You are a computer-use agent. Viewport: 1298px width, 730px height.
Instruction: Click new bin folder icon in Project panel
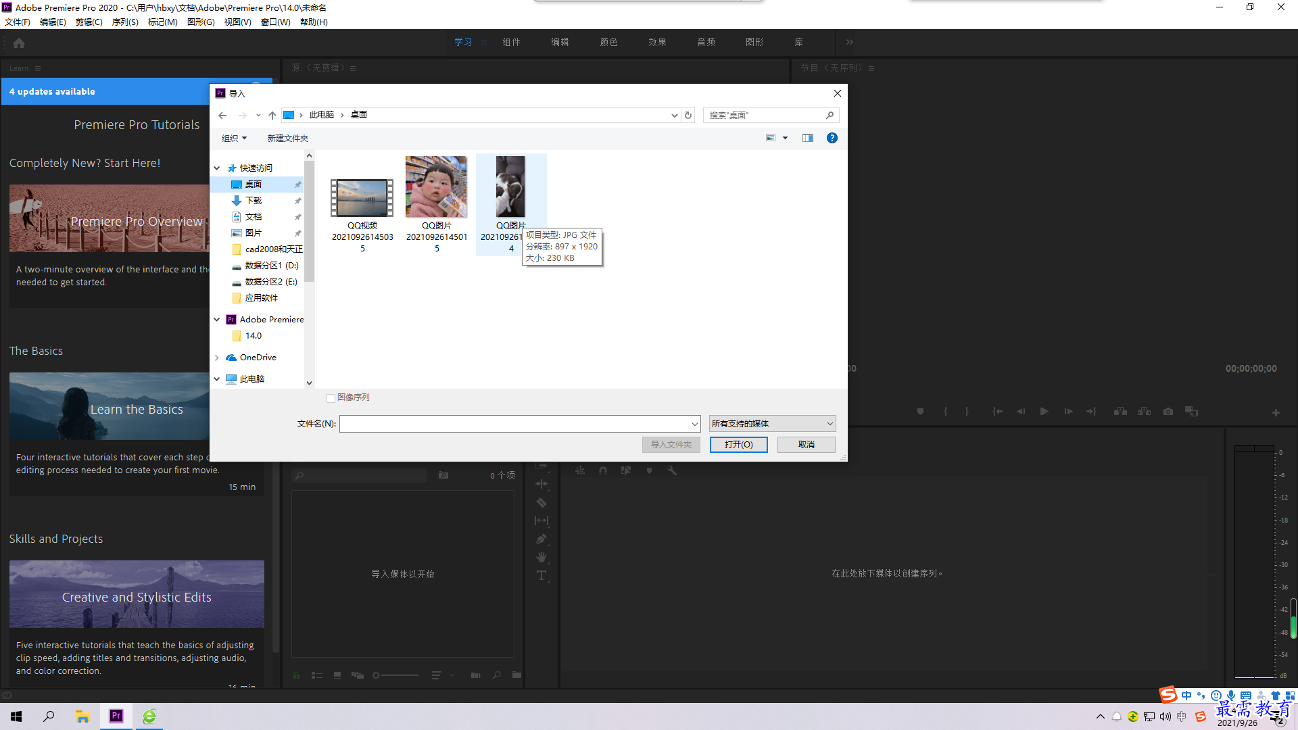(x=516, y=675)
